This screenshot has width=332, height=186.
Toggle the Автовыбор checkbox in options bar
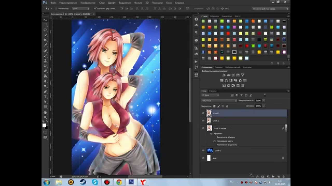click(x=56, y=9)
